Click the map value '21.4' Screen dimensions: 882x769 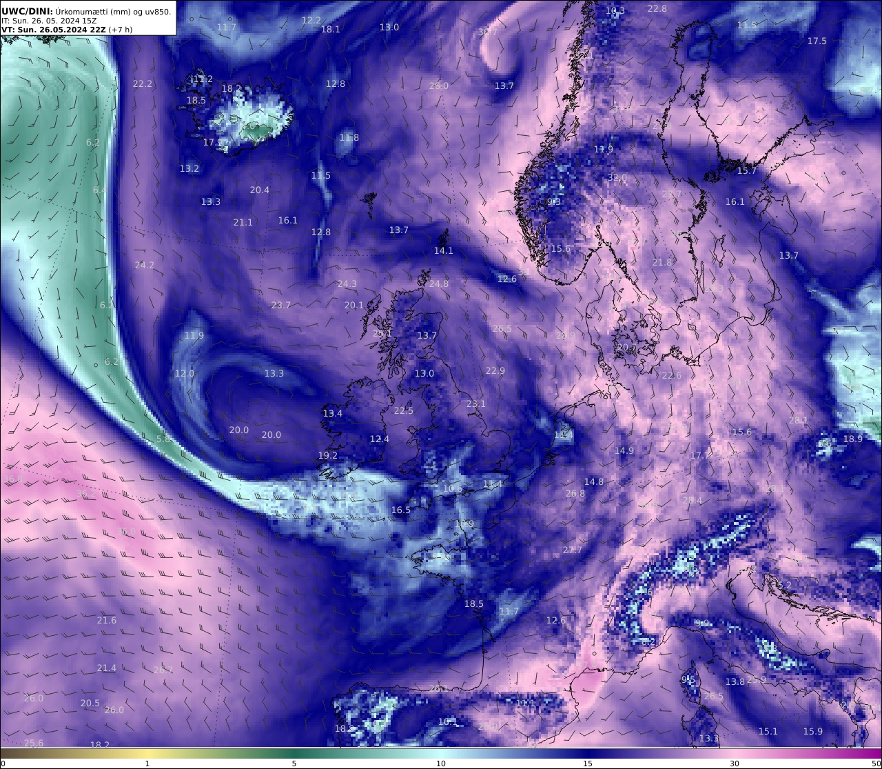(107, 668)
